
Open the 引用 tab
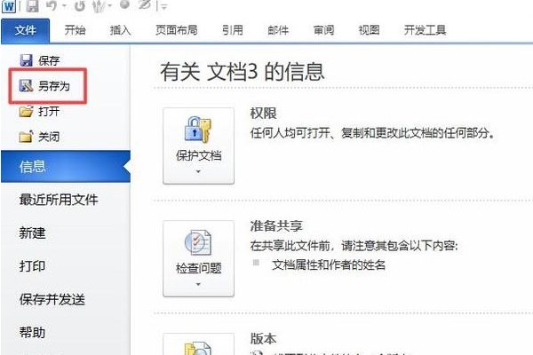point(233,30)
